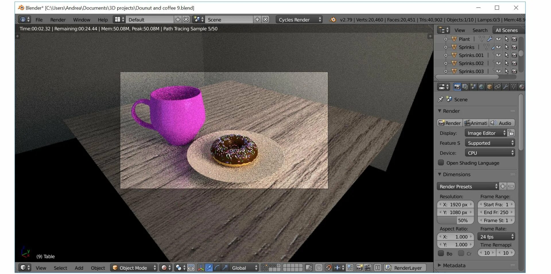Expand the Metadata panel

pyautogui.click(x=454, y=265)
